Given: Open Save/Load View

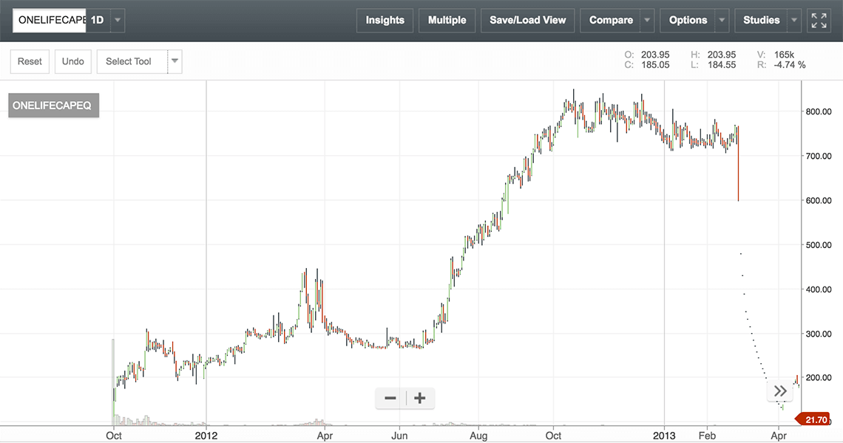Looking at the screenshot, I should coord(527,21).
